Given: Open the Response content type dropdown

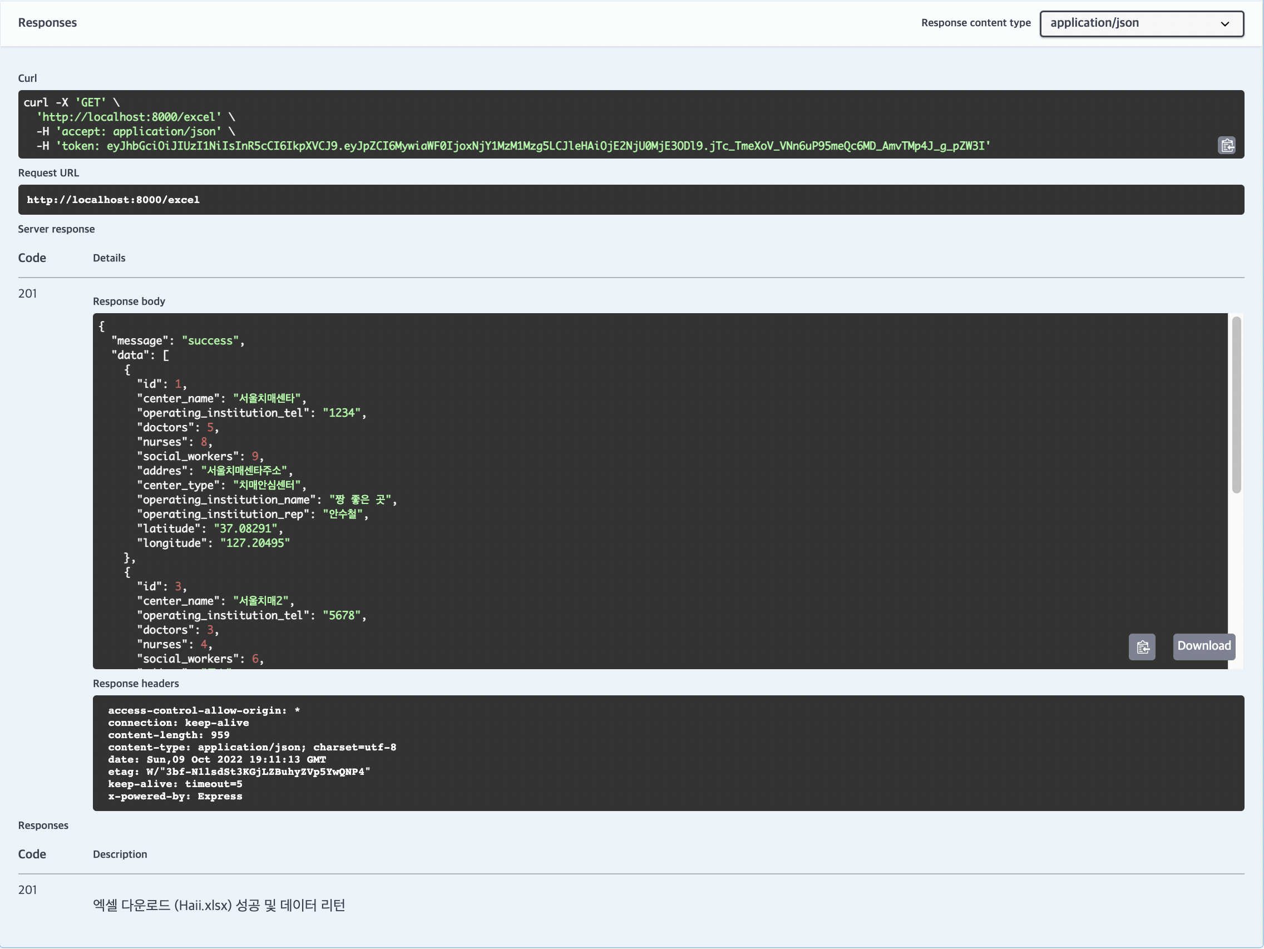Looking at the screenshot, I should (1140, 23).
